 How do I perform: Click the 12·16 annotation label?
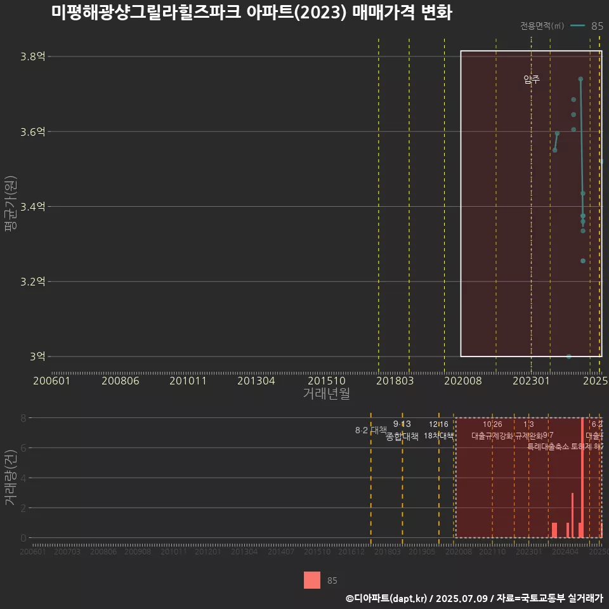pos(438,424)
